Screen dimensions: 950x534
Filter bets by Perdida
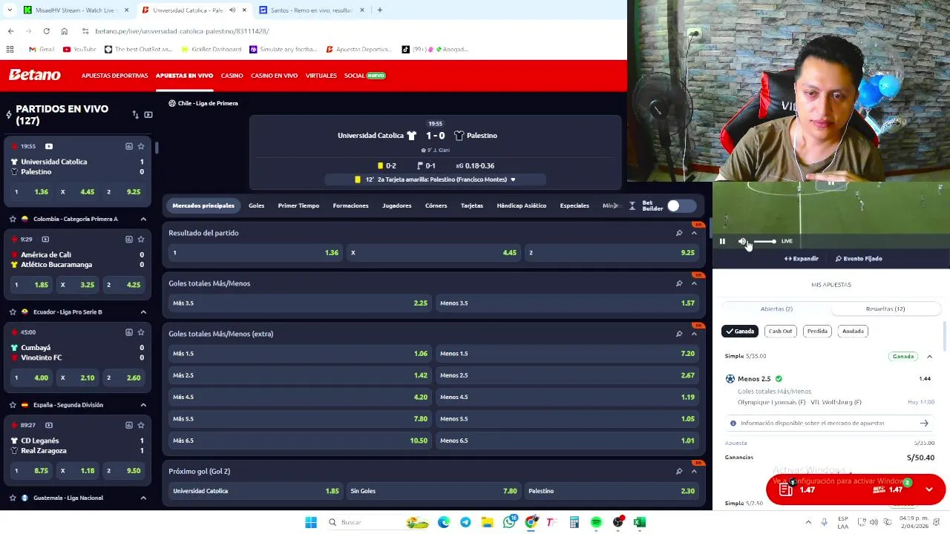817,331
